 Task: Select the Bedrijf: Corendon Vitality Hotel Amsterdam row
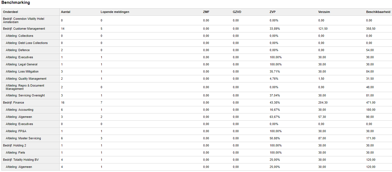click(24, 20)
